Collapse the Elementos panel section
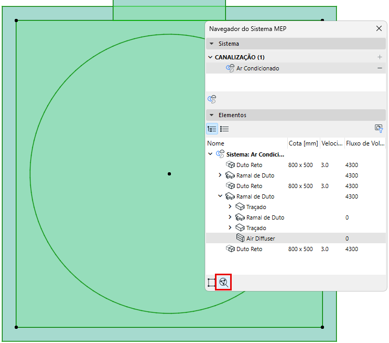The image size is (389, 343). coord(211,115)
